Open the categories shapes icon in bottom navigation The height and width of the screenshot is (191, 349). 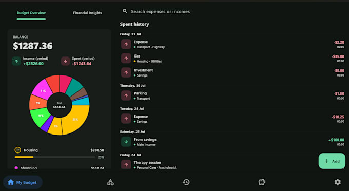pos(110,182)
